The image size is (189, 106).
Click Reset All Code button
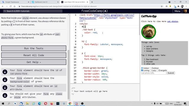point(34,55)
